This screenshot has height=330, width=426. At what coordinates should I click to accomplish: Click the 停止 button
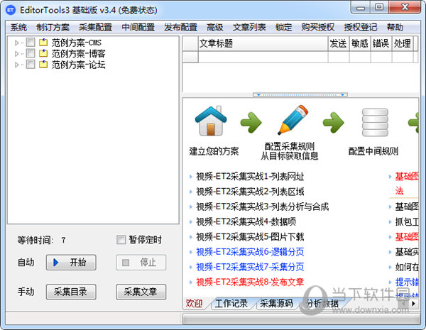(x=141, y=263)
